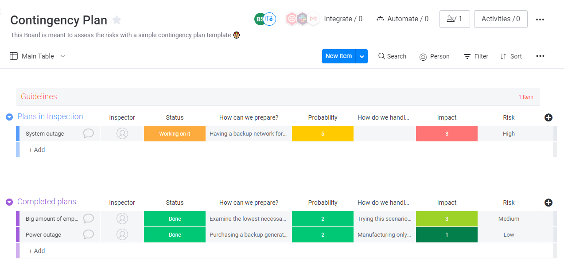Open the toolbar's more options ellipsis
Image resolution: width=564 pixels, height=269 pixels.
(540, 56)
